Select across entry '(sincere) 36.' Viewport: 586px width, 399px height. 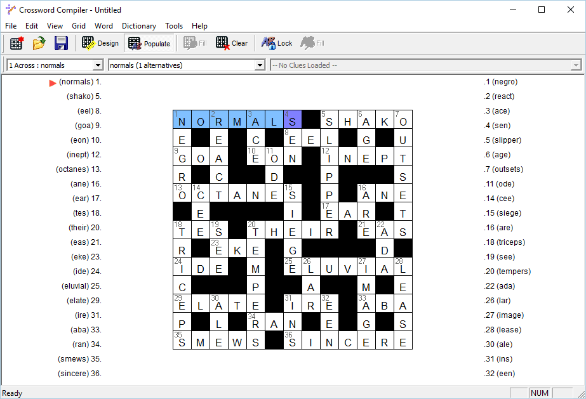(x=79, y=373)
